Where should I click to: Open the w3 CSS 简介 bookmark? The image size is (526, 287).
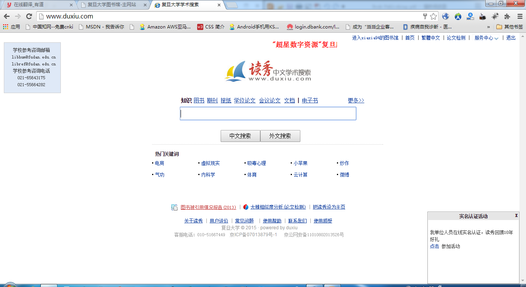point(211,27)
